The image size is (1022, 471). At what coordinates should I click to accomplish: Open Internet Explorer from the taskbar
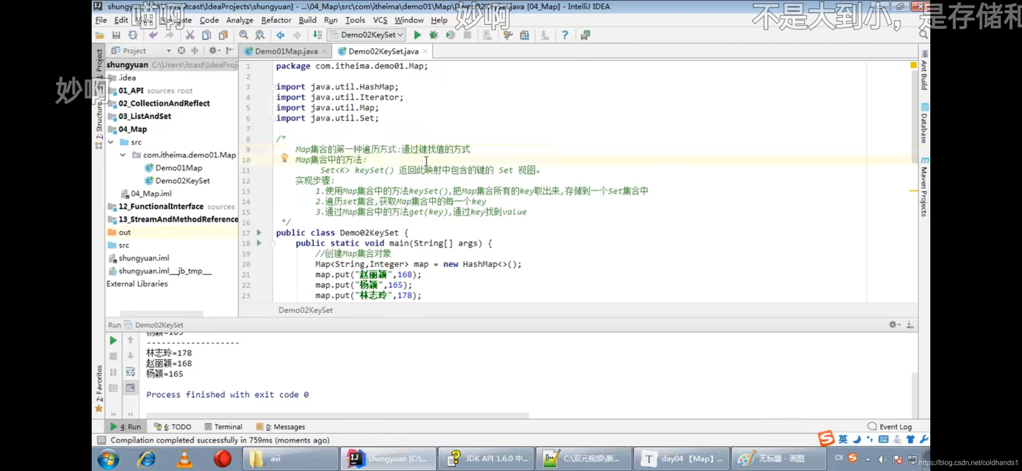click(146, 459)
